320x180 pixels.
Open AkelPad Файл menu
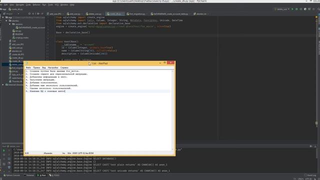pyautogui.click(x=28, y=67)
